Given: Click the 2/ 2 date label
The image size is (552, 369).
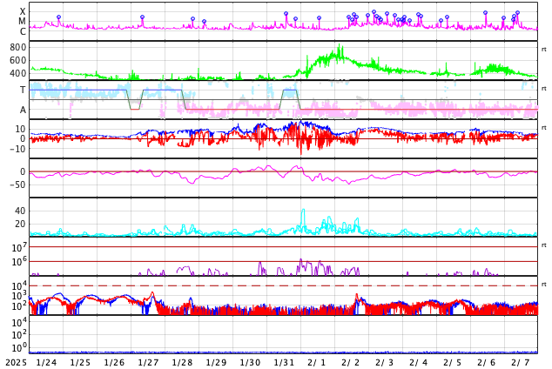Looking at the screenshot, I should click(351, 362).
